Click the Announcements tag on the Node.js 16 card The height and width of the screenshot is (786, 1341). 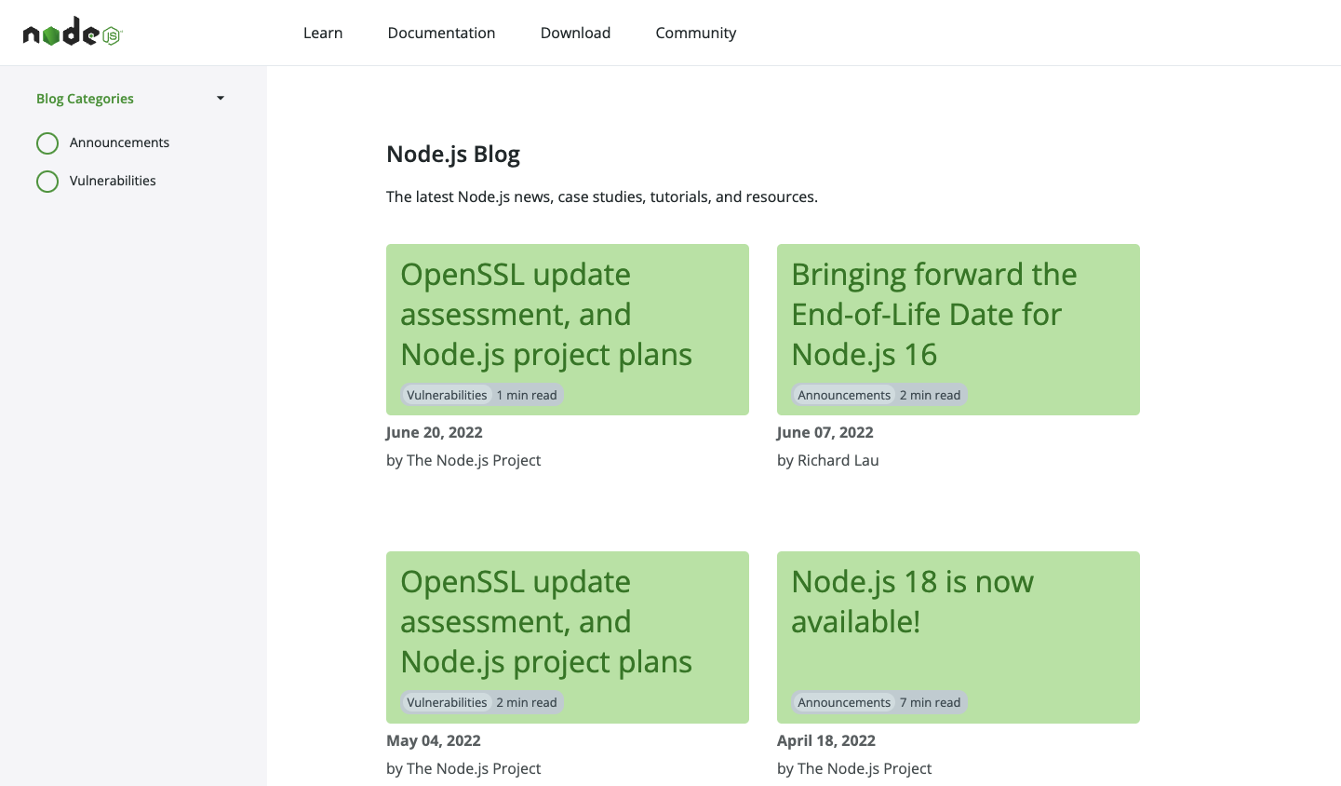(x=844, y=395)
